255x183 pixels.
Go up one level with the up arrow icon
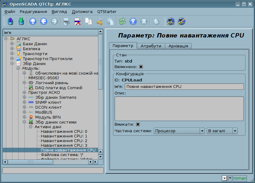33,22
